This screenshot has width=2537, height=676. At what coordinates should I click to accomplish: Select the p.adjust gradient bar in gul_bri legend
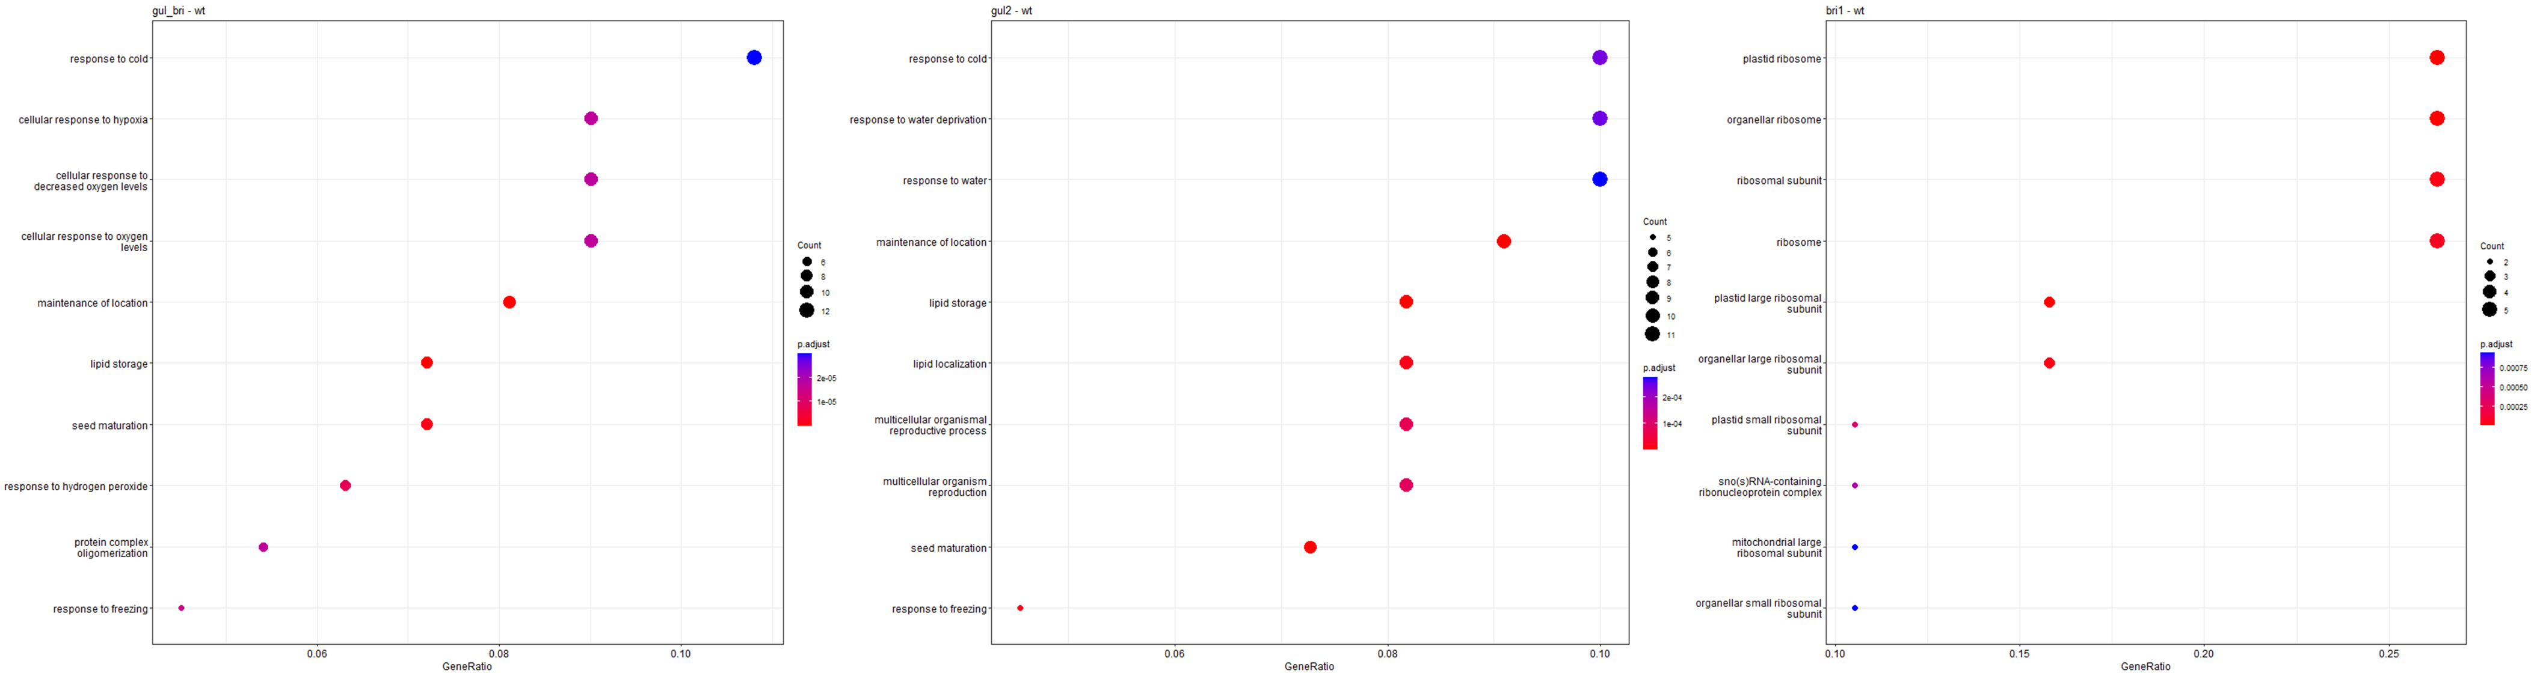(805, 389)
